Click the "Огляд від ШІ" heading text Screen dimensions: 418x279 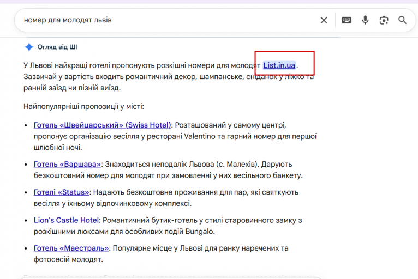(x=57, y=47)
